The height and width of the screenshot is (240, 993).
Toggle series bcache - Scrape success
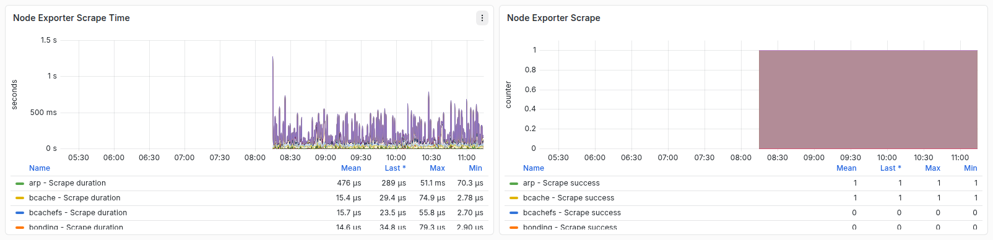[x=569, y=198]
